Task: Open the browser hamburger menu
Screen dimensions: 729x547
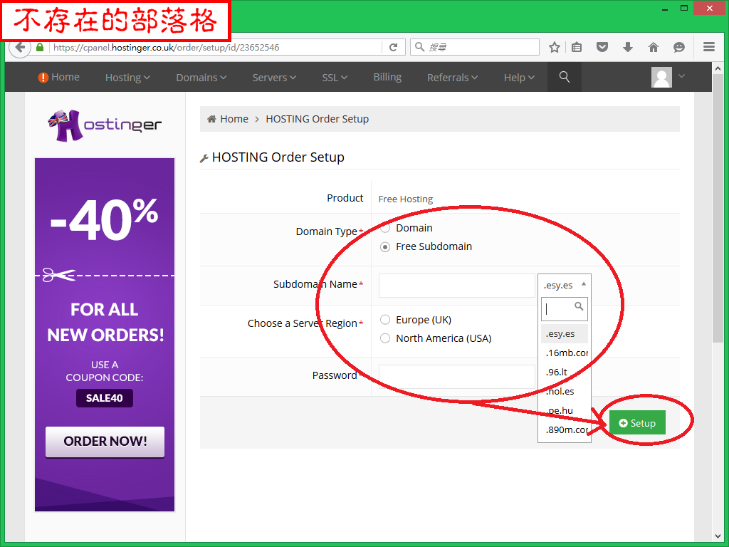Action: [708, 47]
